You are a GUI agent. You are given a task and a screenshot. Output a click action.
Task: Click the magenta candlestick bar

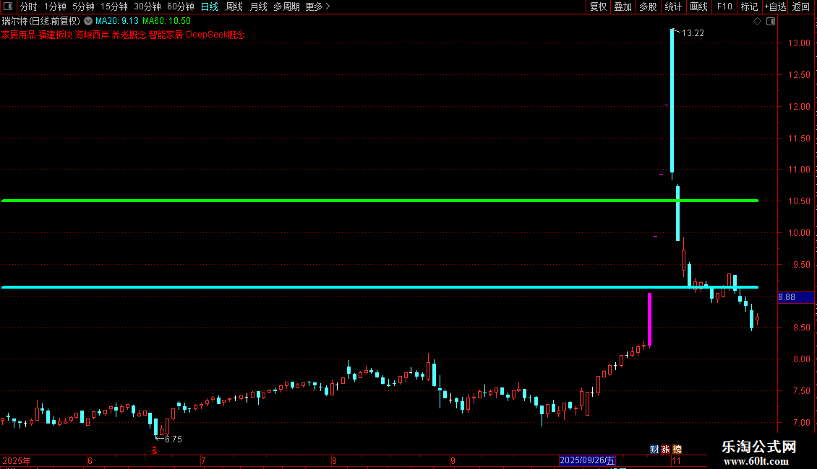tap(649, 319)
